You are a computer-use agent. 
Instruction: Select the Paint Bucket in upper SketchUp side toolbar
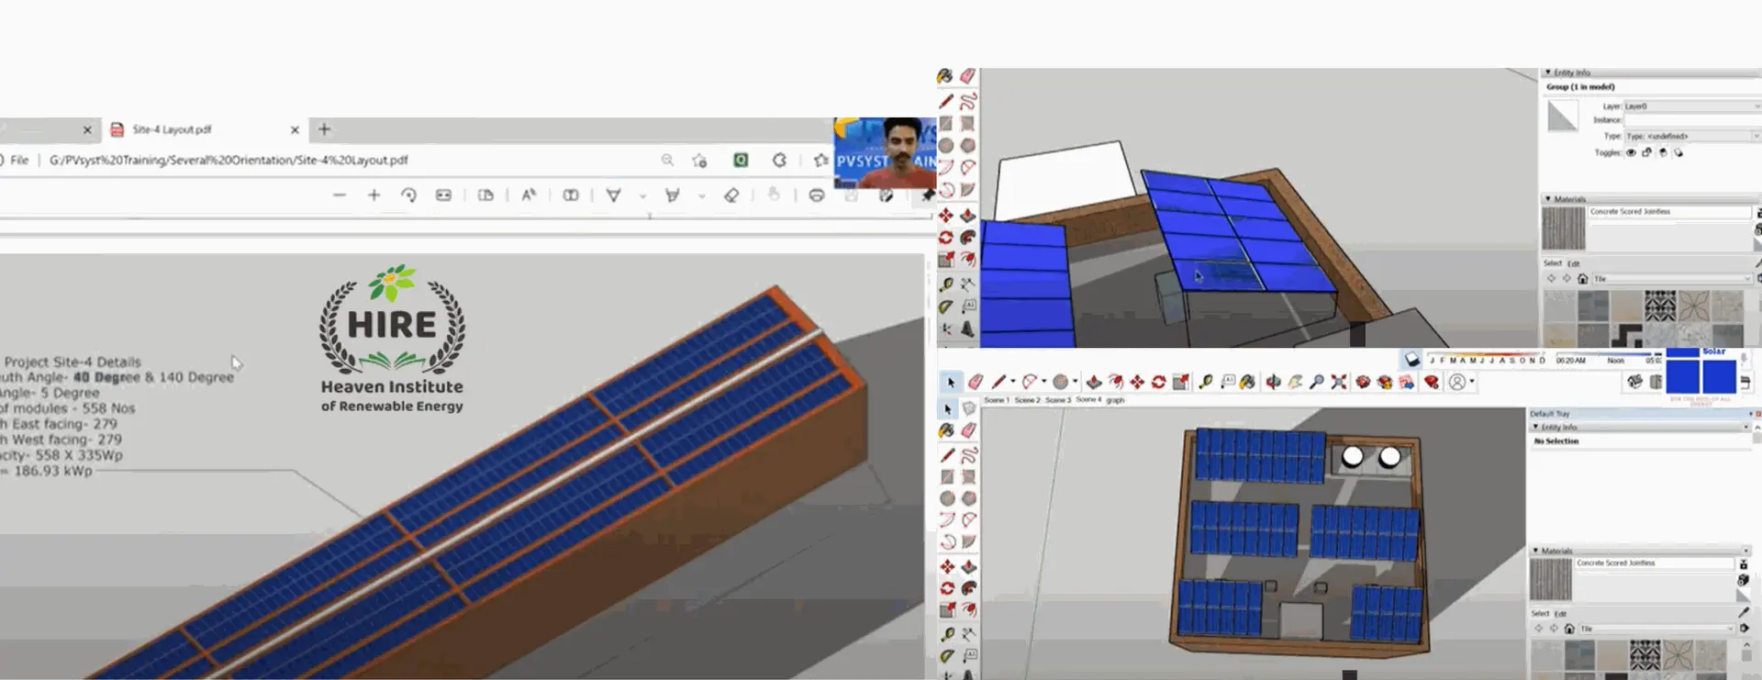[944, 76]
